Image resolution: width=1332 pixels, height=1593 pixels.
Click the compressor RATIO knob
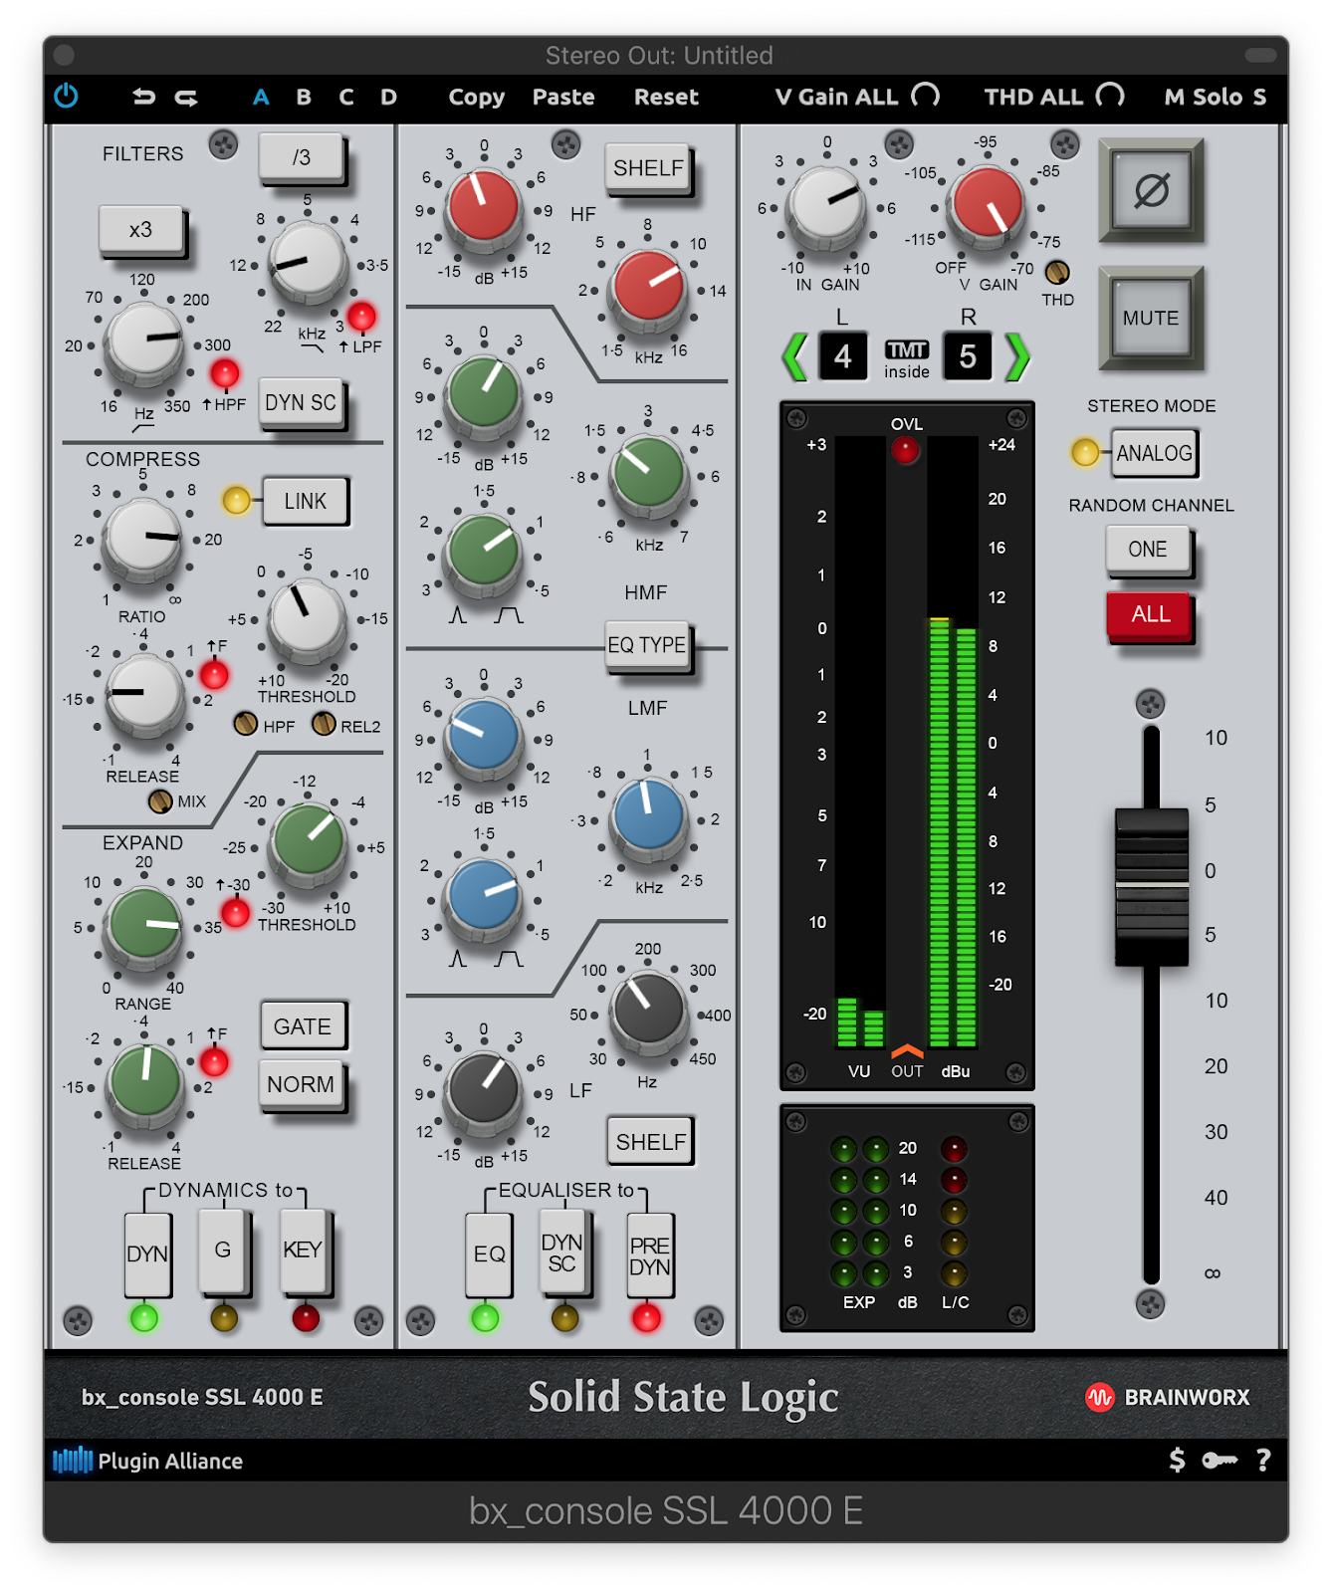point(144,537)
